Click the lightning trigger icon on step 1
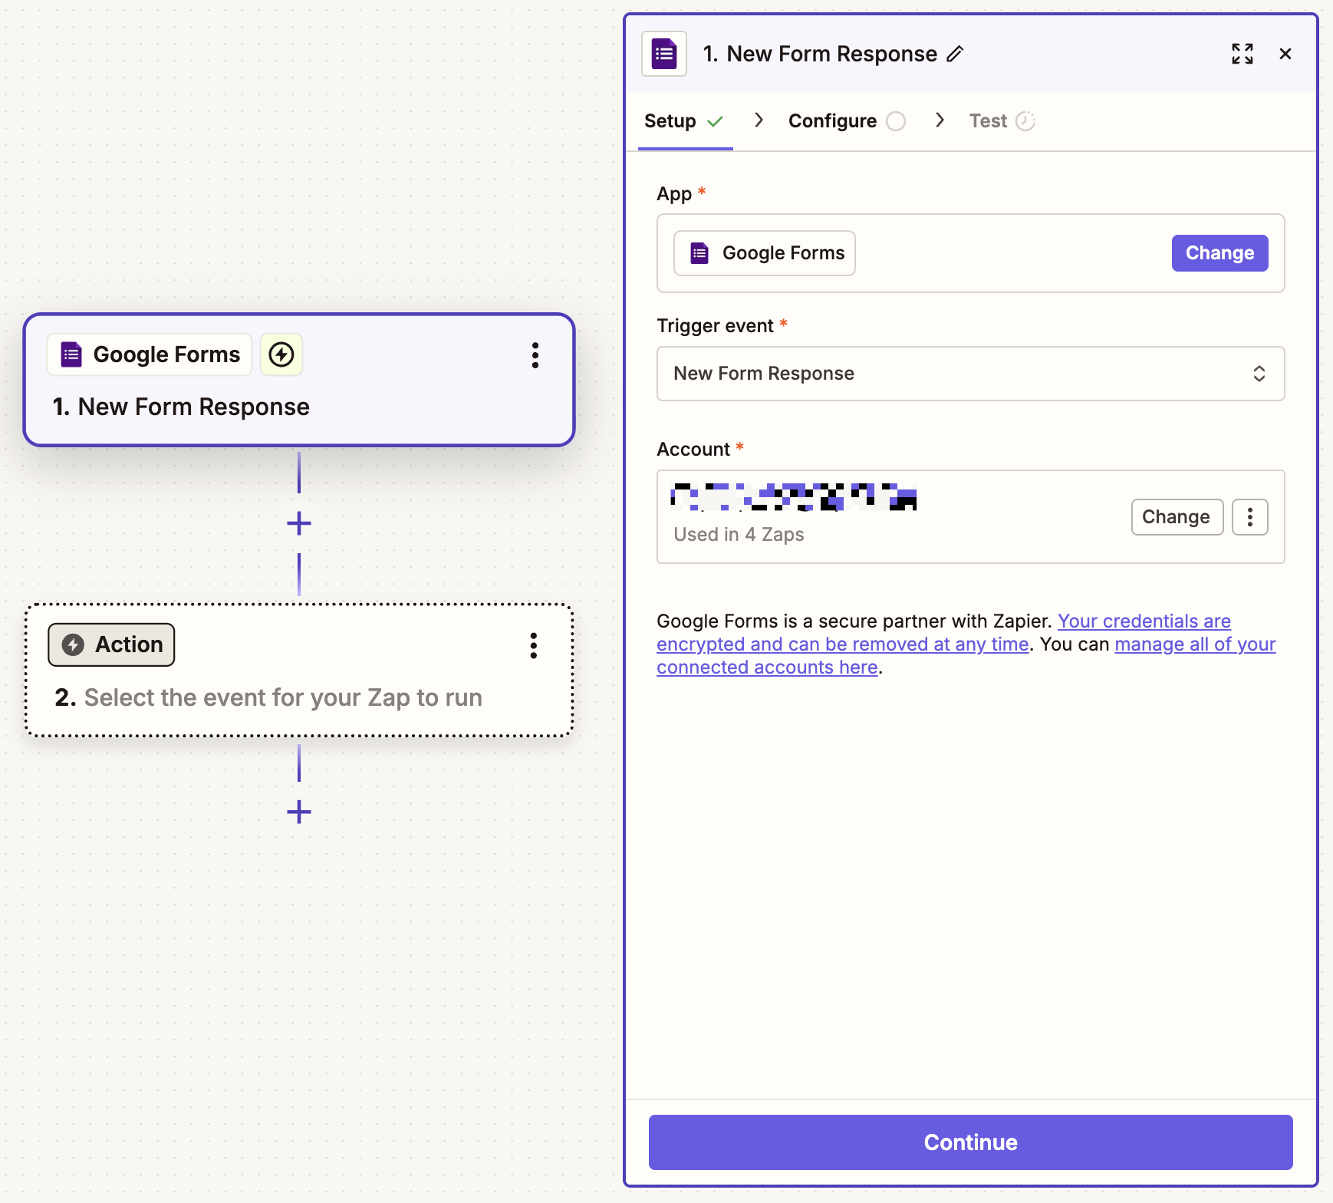The height and width of the screenshot is (1203, 1333). pos(281,354)
